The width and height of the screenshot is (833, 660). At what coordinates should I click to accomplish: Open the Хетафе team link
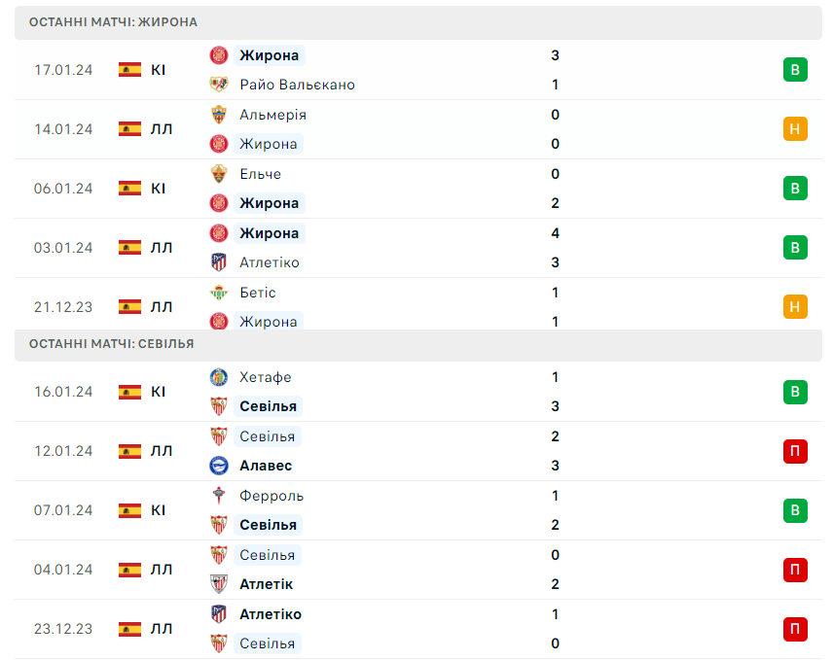[x=265, y=377]
